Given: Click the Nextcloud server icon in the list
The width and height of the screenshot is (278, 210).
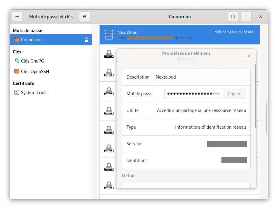Looking at the screenshot, I should [109, 35].
